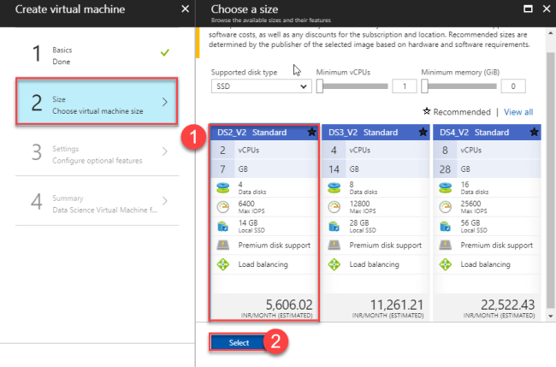Screen dimensions: 556x367
Task: Open the Supported disk type SSD dropdown
Action: [262, 86]
